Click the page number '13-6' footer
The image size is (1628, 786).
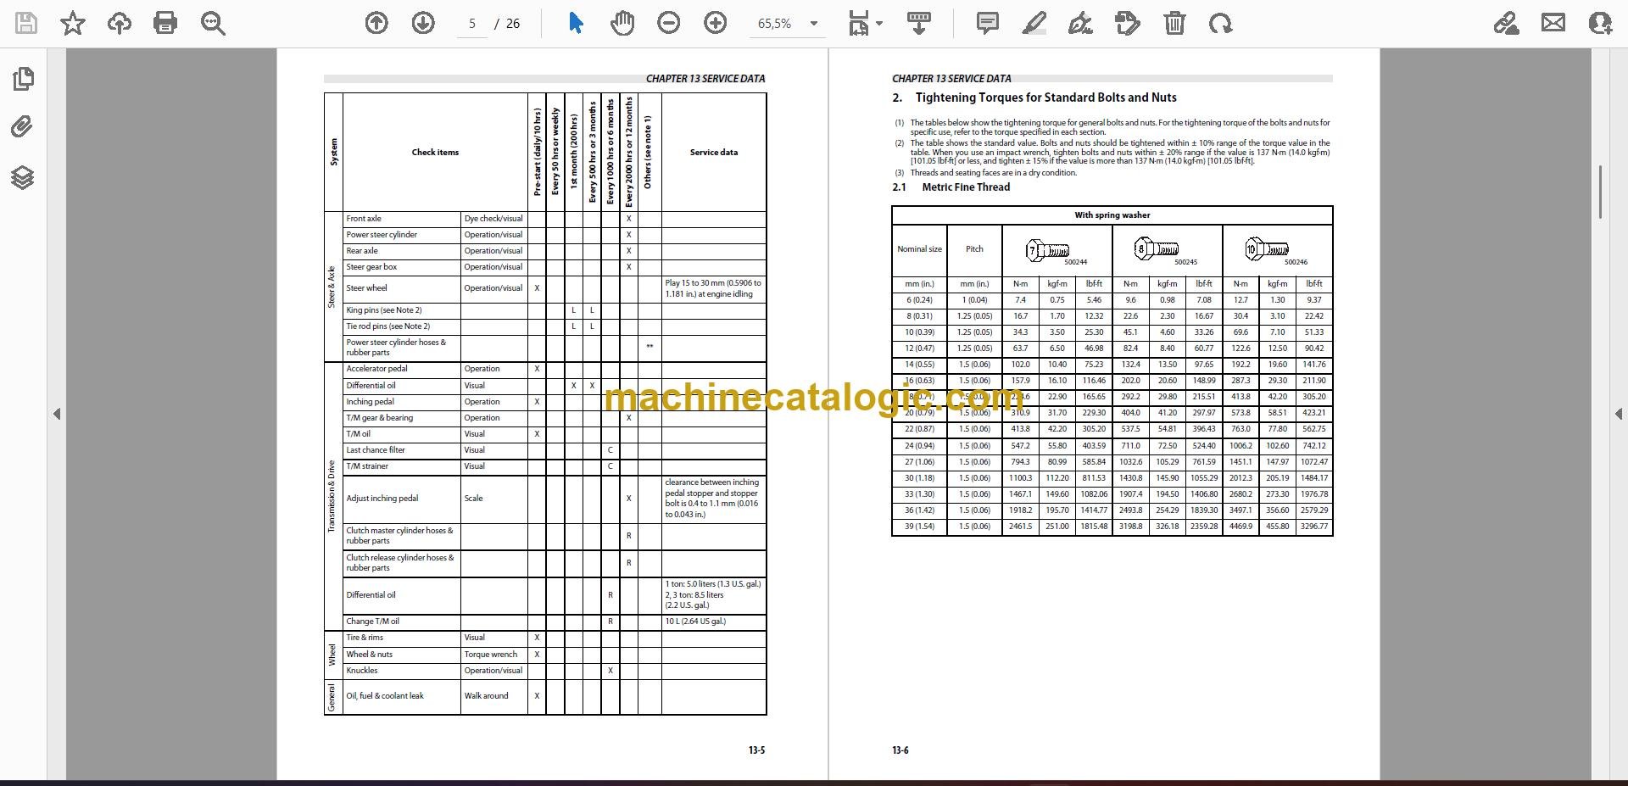(x=900, y=750)
